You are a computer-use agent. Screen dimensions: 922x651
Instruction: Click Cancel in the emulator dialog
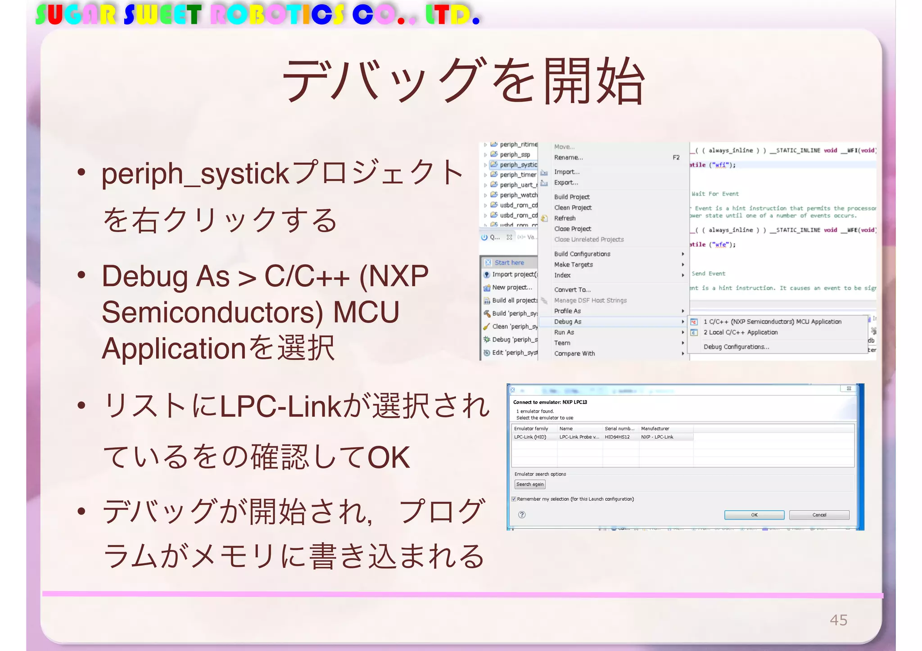pos(819,515)
